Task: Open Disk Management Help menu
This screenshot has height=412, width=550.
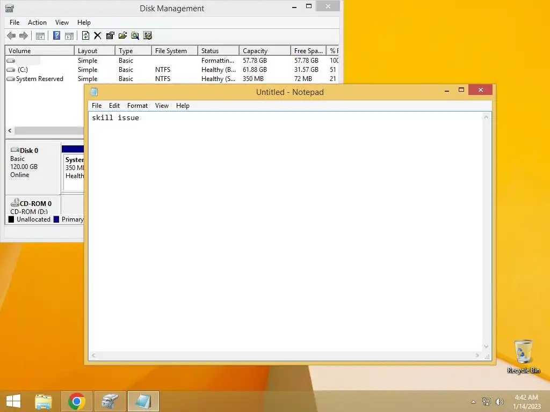Action: click(84, 23)
